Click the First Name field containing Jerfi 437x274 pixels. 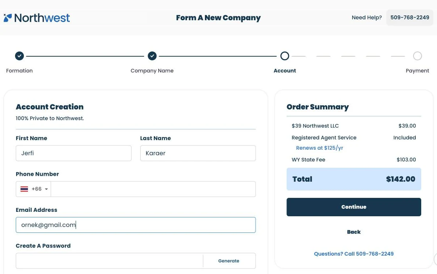[x=73, y=153]
